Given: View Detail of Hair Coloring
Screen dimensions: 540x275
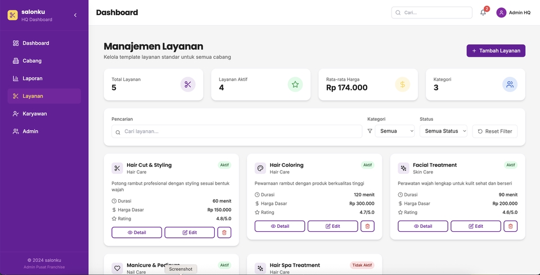Looking at the screenshot, I should (x=280, y=226).
